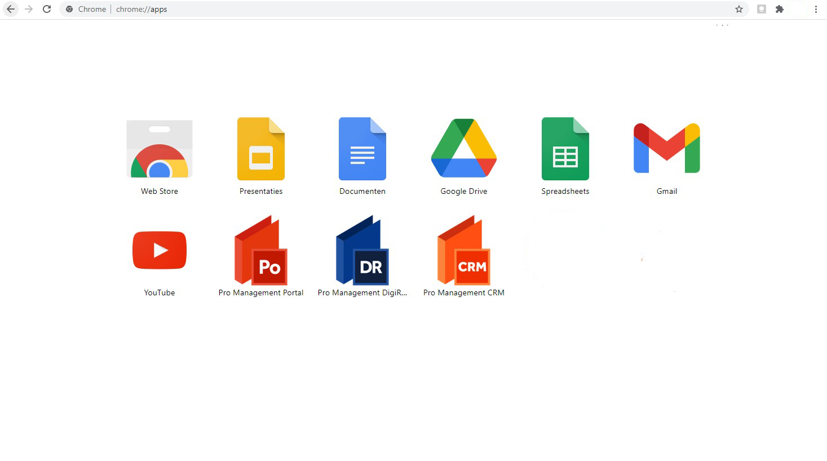Viewport: 827px width, 461px height.
Task: Open the Documenten docs icon
Action: [x=362, y=149]
